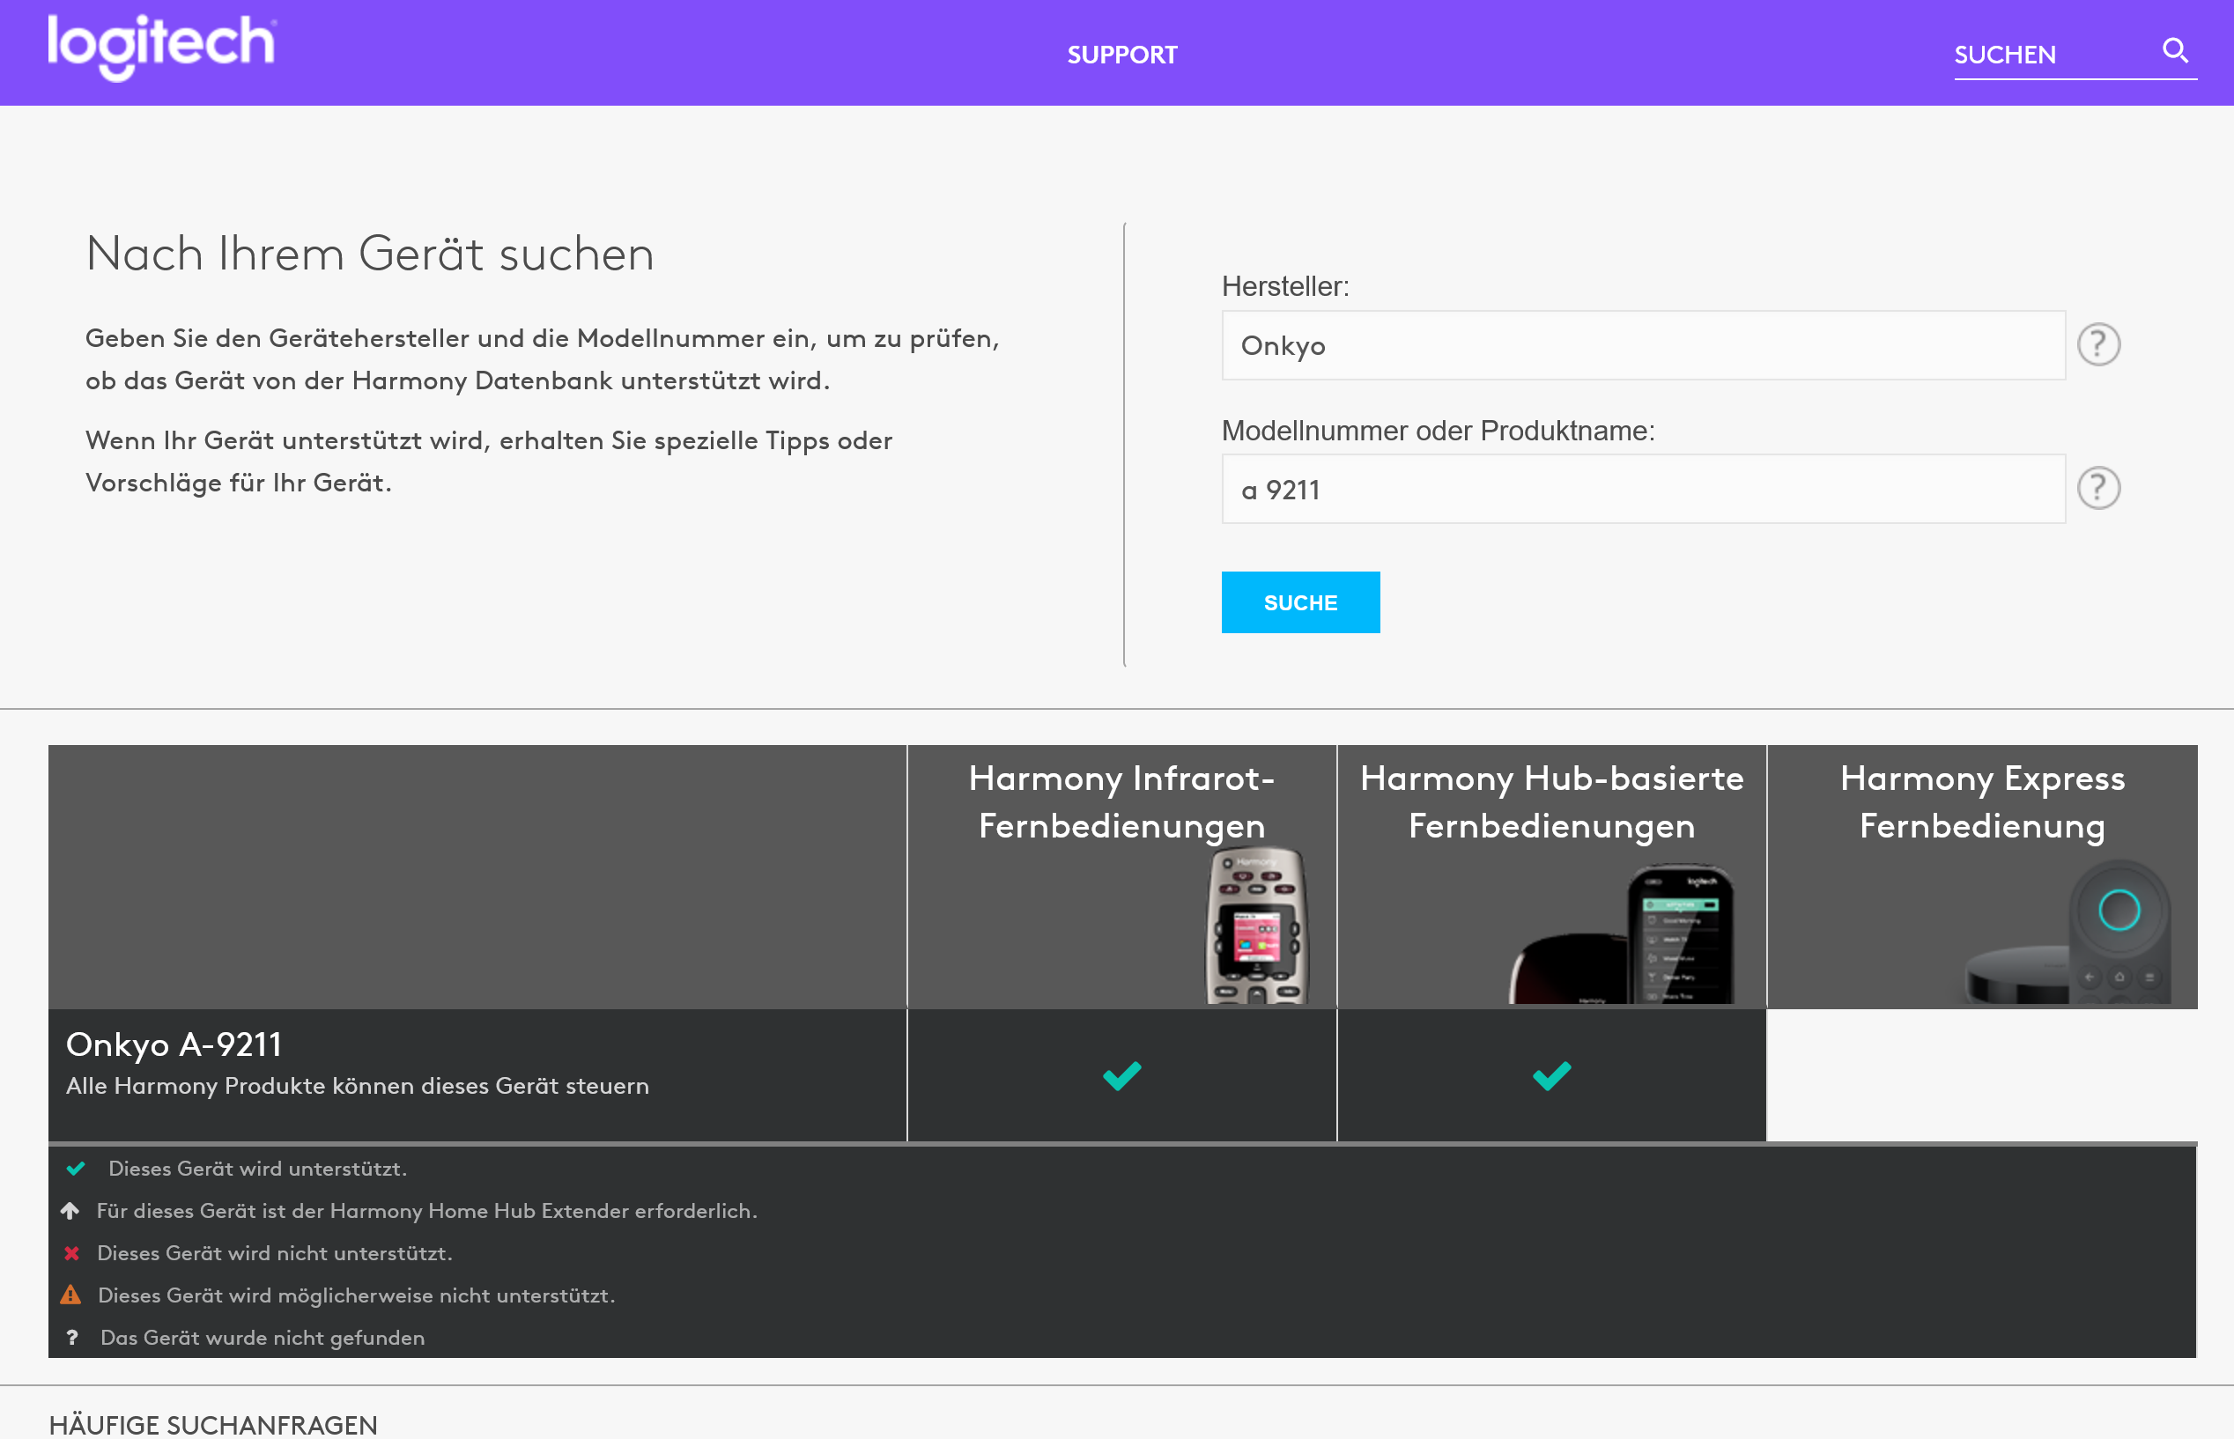Click the magnifier search icon
The image size is (2234, 1439).
(x=2175, y=50)
